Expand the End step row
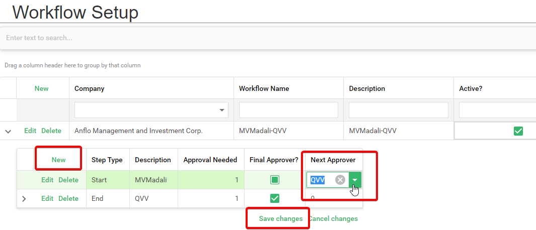The height and width of the screenshot is (230, 536). [x=24, y=199]
